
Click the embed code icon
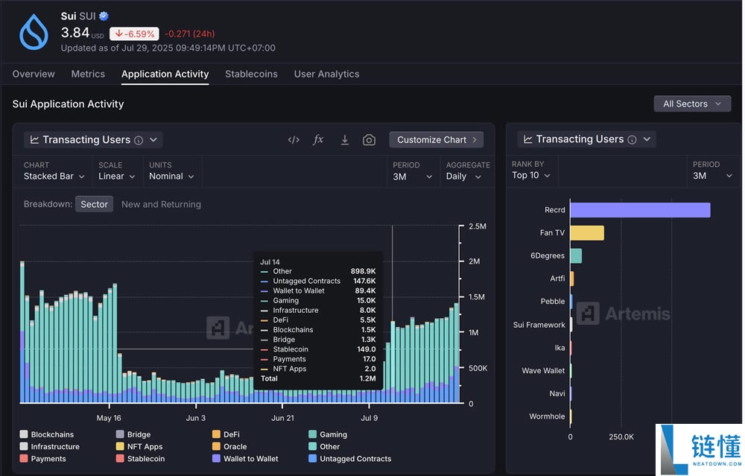pyautogui.click(x=294, y=140)
